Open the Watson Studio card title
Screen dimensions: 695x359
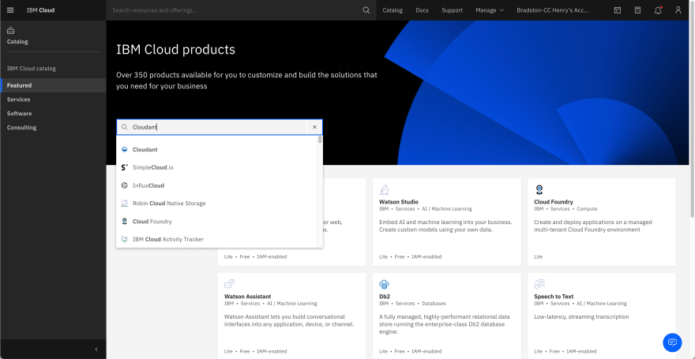[399, 202]
